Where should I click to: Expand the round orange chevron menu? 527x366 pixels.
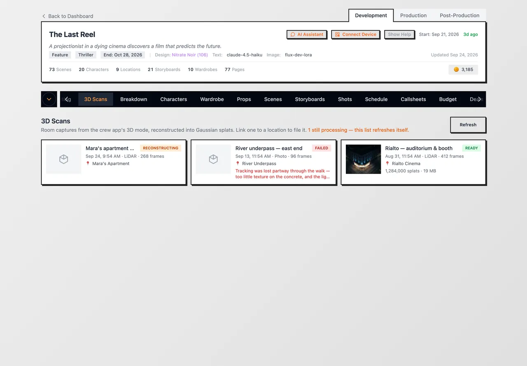tap(49, 99)
